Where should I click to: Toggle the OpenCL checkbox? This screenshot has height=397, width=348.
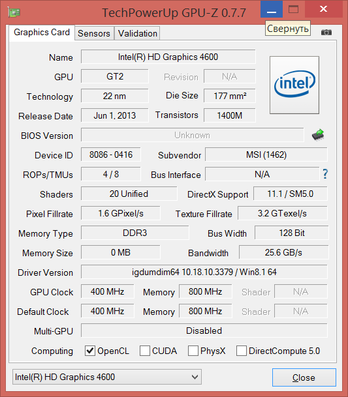[x=90, y=351]
